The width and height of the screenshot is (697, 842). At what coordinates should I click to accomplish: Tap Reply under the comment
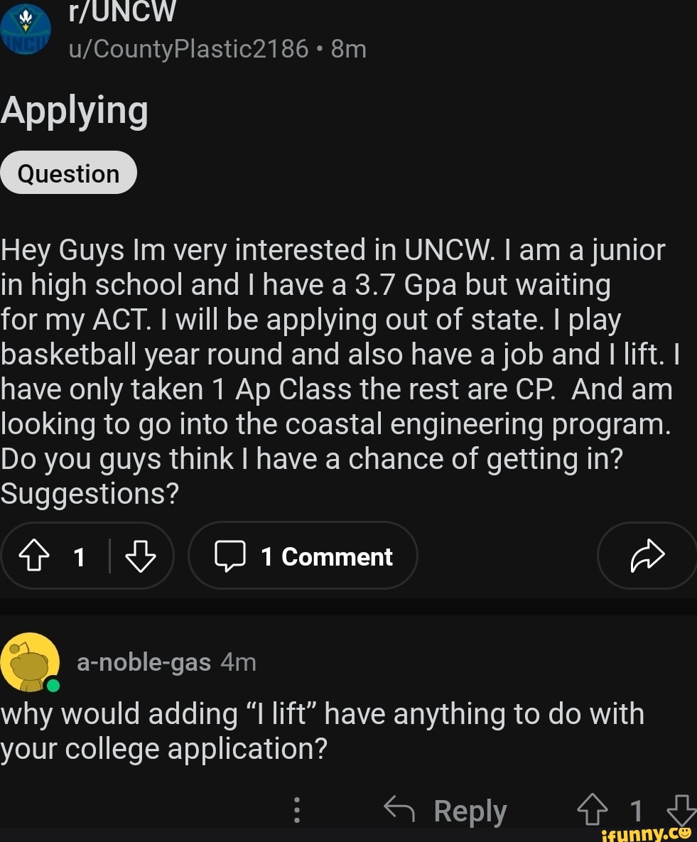pos(471,810)
